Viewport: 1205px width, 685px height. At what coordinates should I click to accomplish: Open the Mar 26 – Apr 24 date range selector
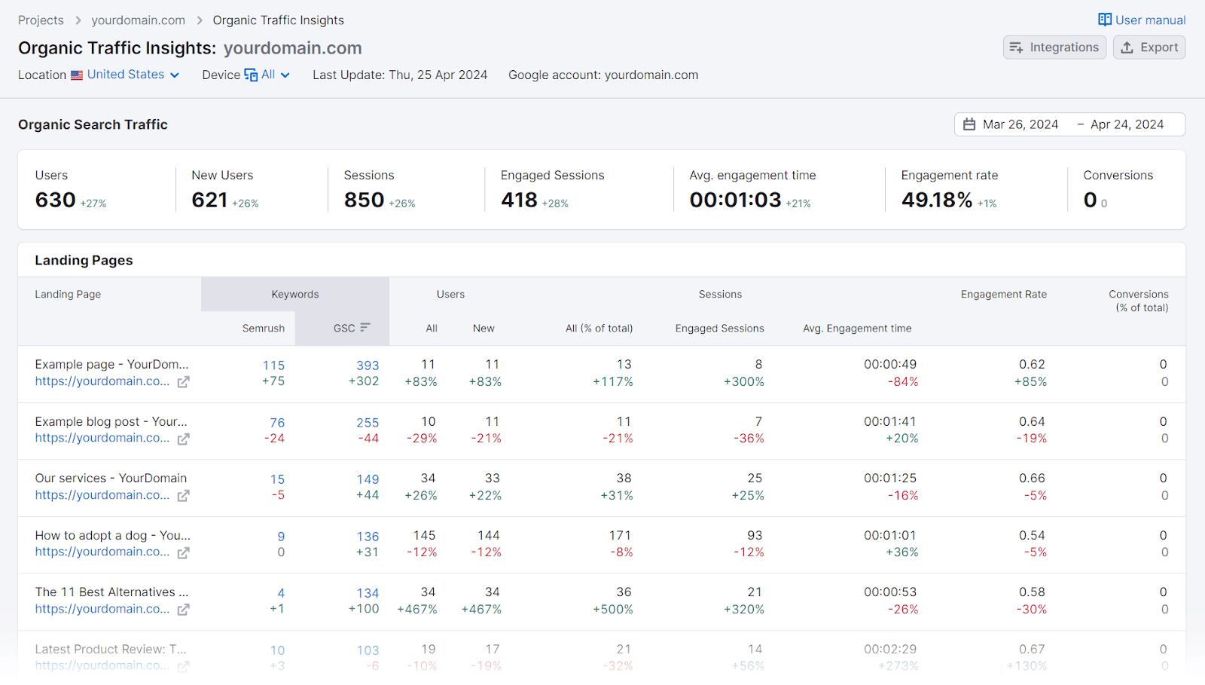(x=1069, y=124)
